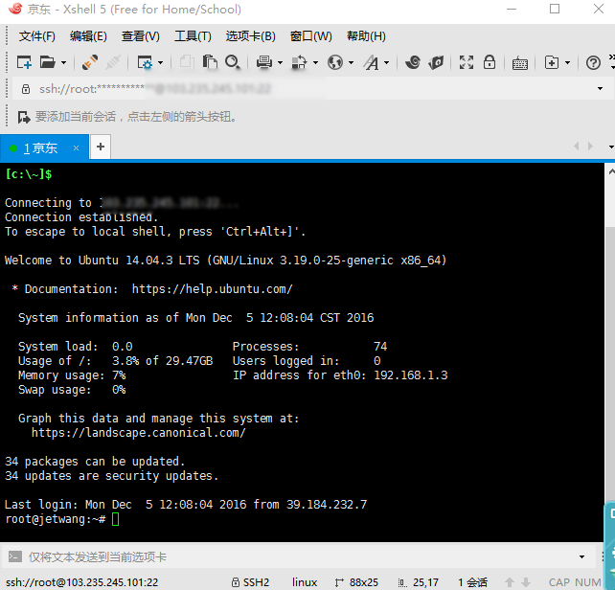Viewport: 615px width, 590px height.
Task: Click the terminal vertical scrollbar
Action: pos(609,353)
